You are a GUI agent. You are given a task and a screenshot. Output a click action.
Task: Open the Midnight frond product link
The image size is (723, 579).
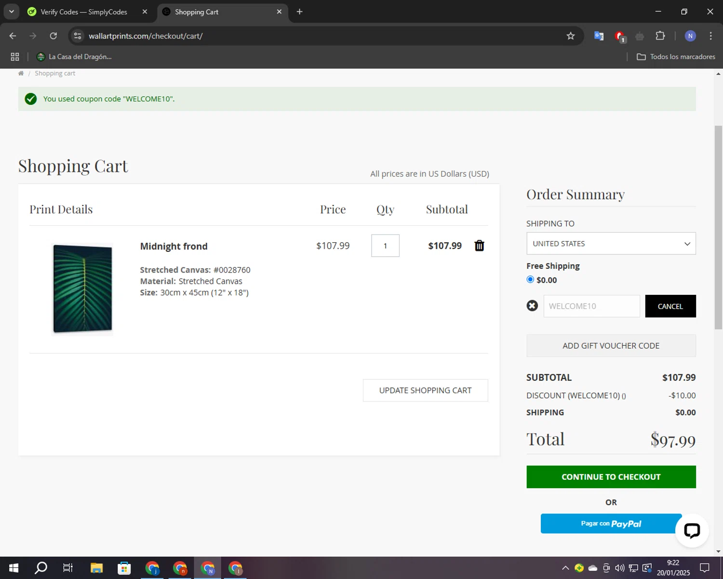[x=174, y=246]
